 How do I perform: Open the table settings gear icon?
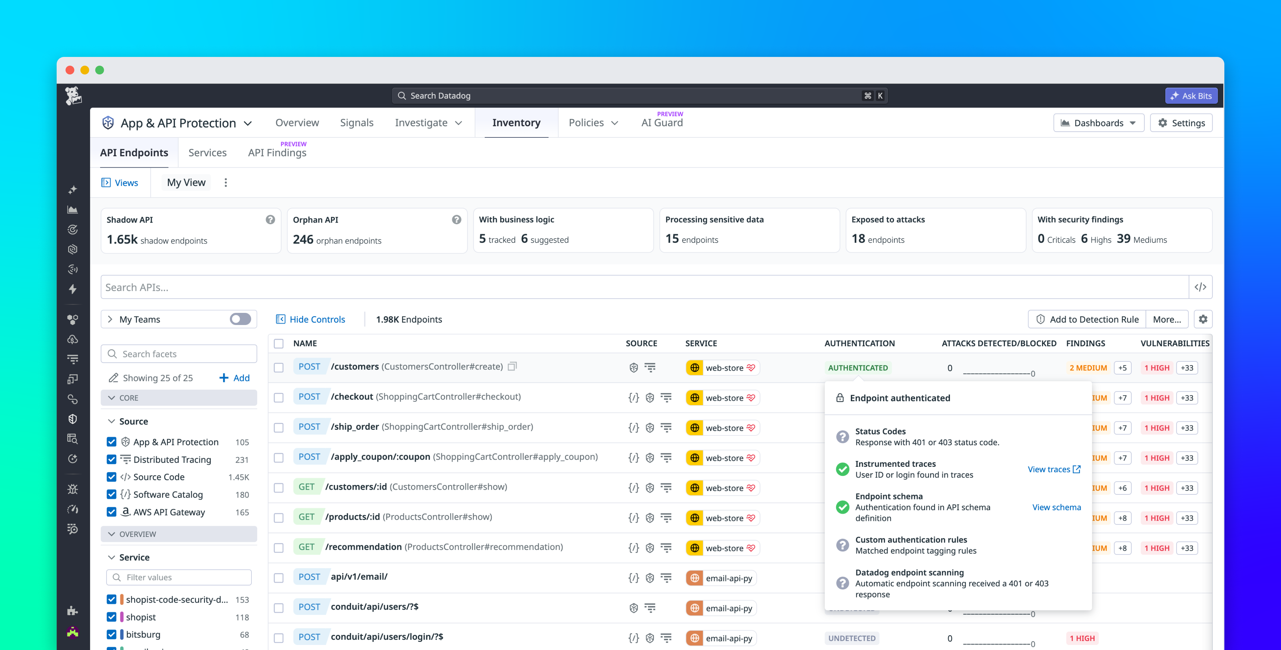[1203, 319]
